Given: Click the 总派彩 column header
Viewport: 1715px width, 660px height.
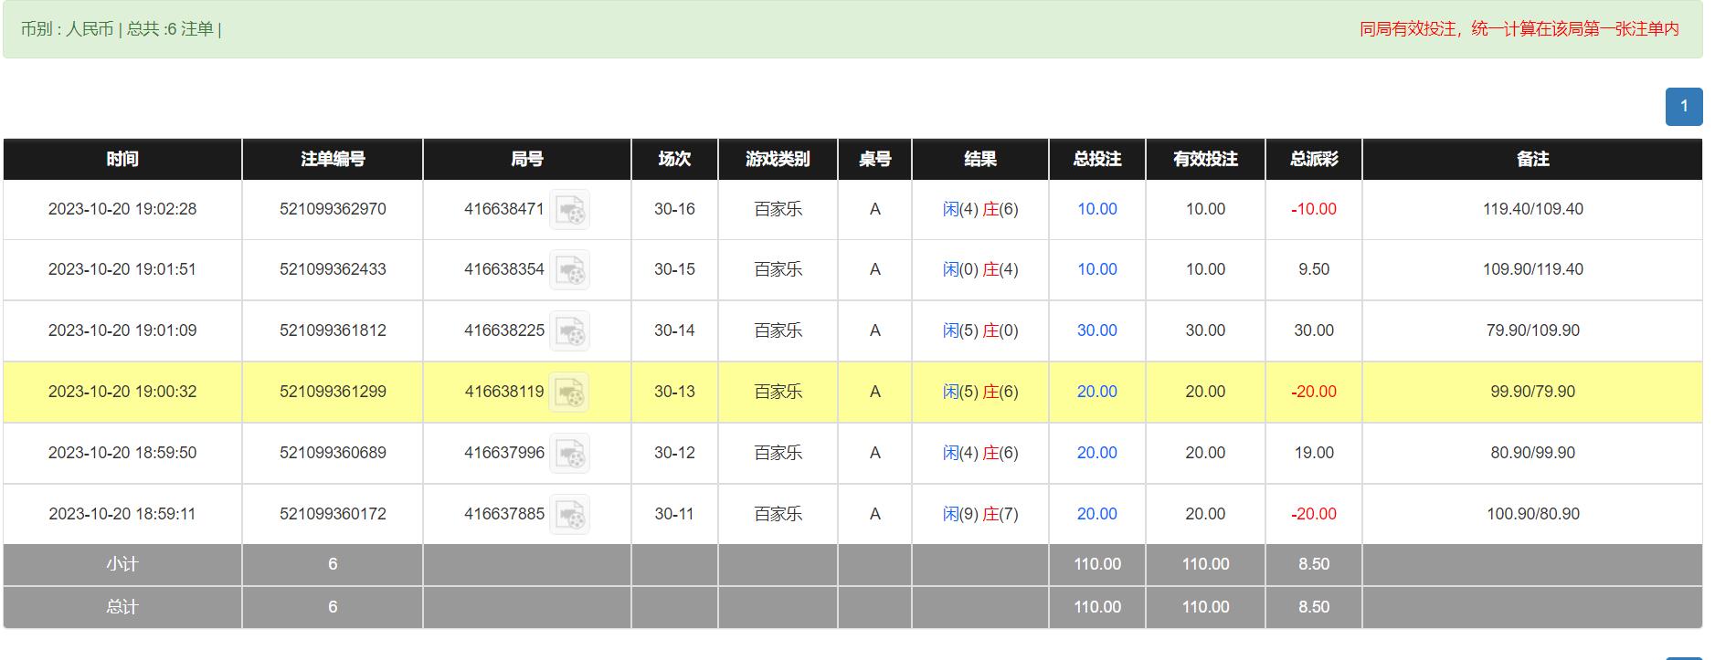Looking at the screenshot, I should pos(1314,159).
